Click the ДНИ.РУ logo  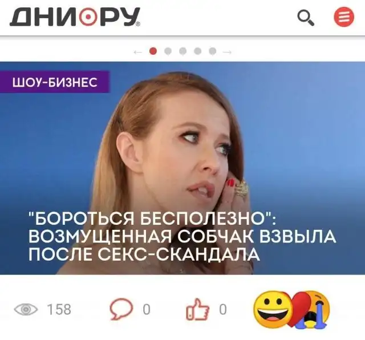[x=75, y=17]
